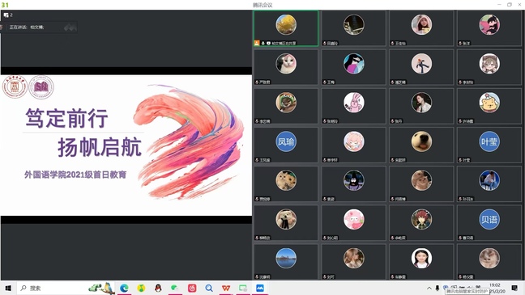Click the system tray microphone icon
Viewport: 525px width, 295px height.
pyautogui.click(x=437, y=288)
